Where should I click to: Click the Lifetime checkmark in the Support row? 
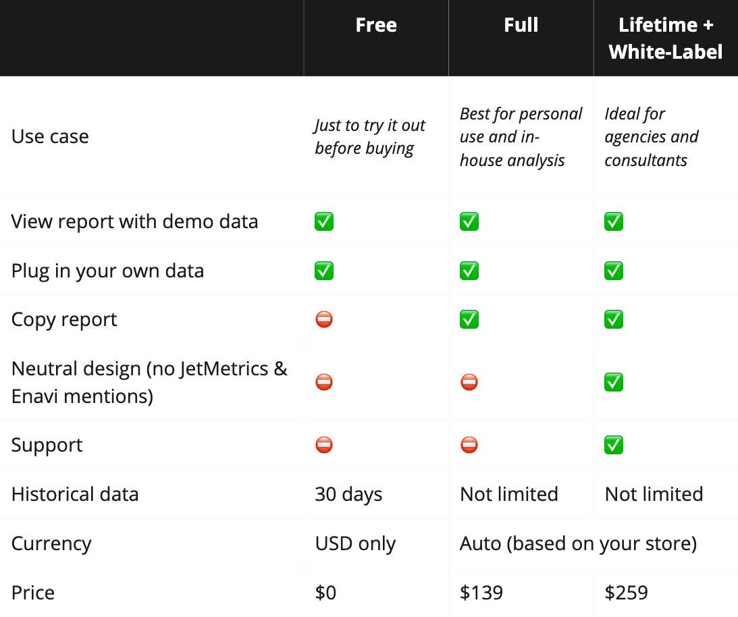click(x=614, y=445)
